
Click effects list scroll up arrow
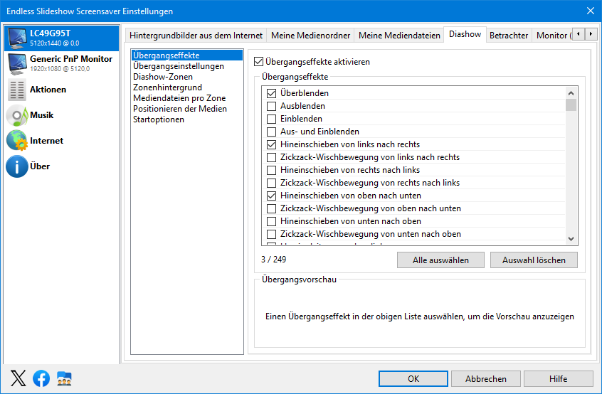pos(571,93)
